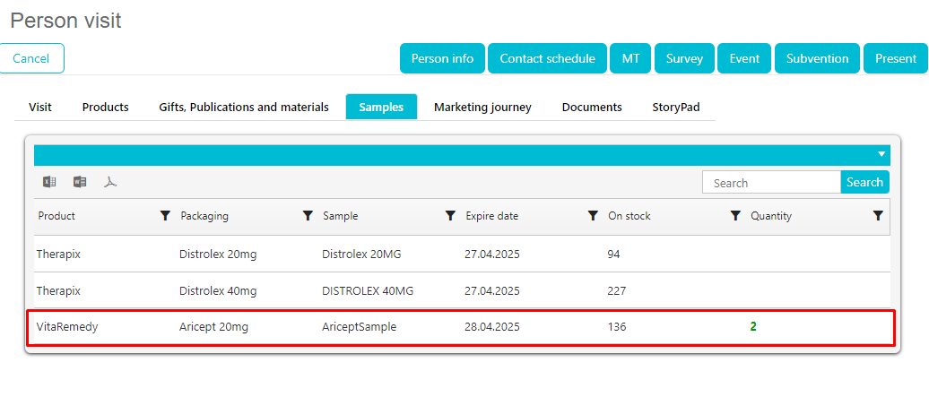Viewport: 929px width, 397px height.
Task: Export the samples table to Word
Action: 80,182
